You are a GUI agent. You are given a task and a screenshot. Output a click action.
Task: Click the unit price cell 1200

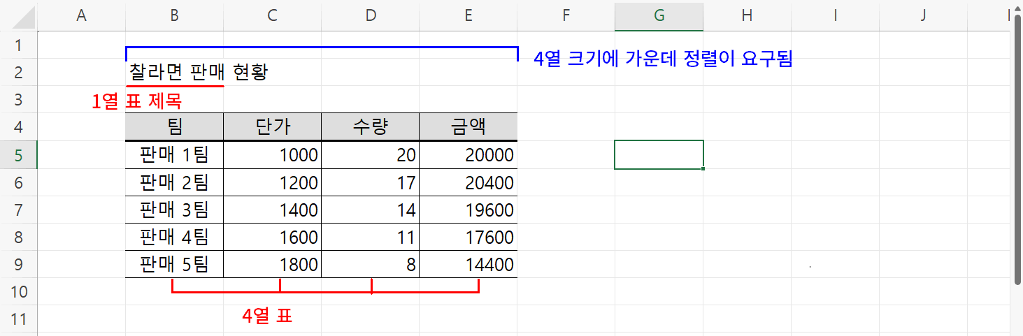pos(272,182)
